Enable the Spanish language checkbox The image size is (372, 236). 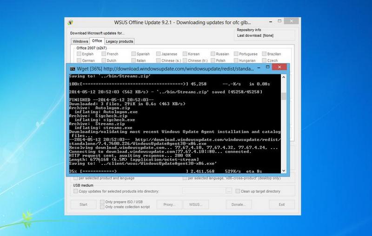(x=133, y=54)
